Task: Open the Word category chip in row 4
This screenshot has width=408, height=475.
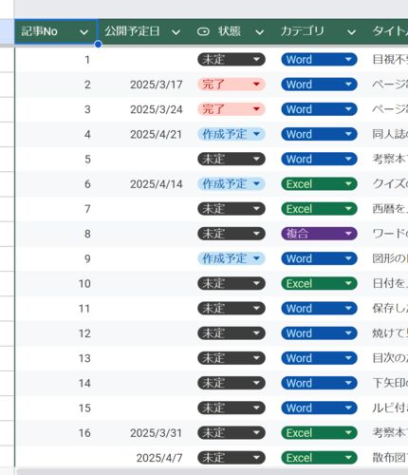Action: coord(319,134)
